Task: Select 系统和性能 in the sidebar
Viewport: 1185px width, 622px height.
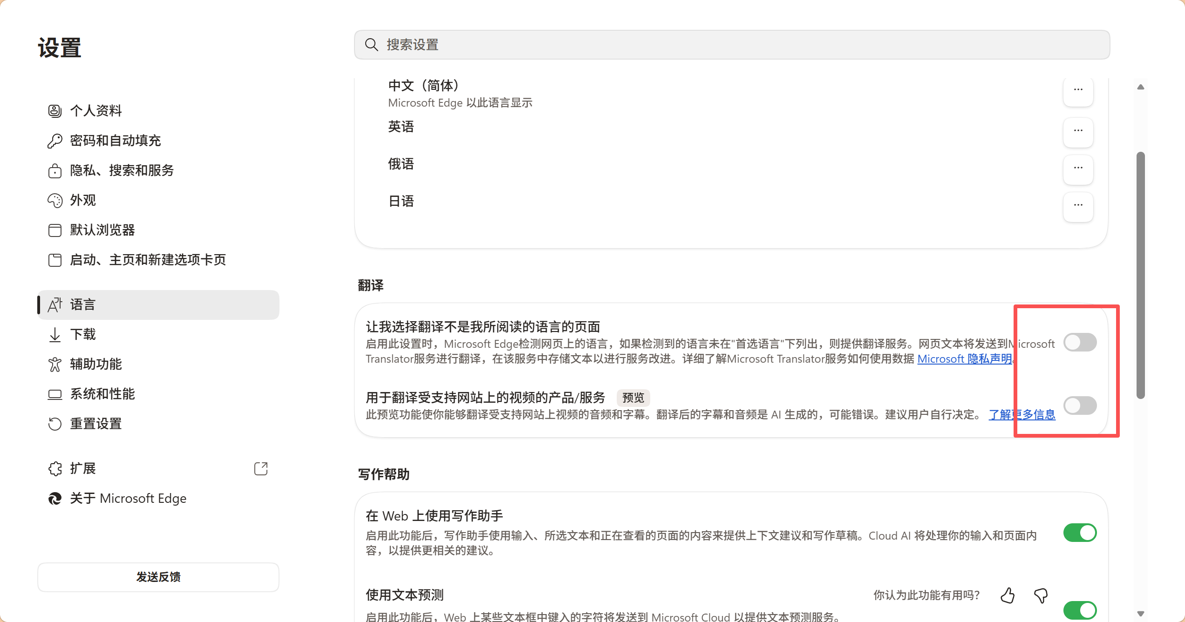Action: click(158, 394)
